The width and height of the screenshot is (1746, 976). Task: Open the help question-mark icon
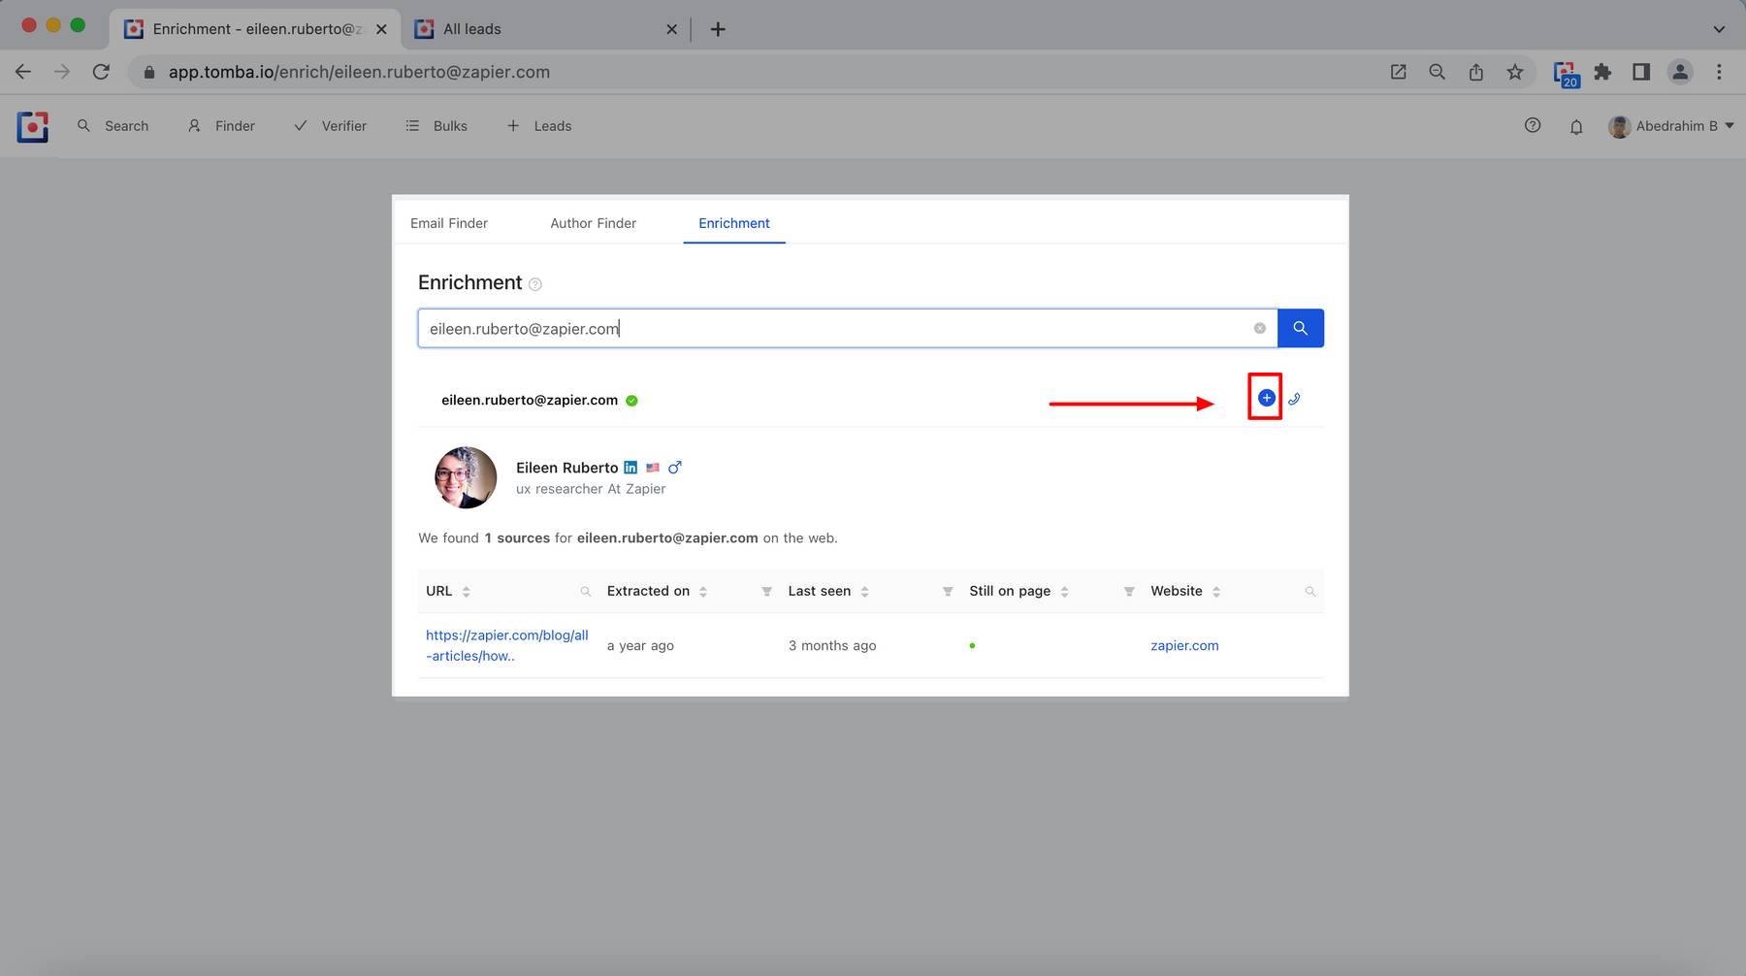click(x=1533, y=125)
